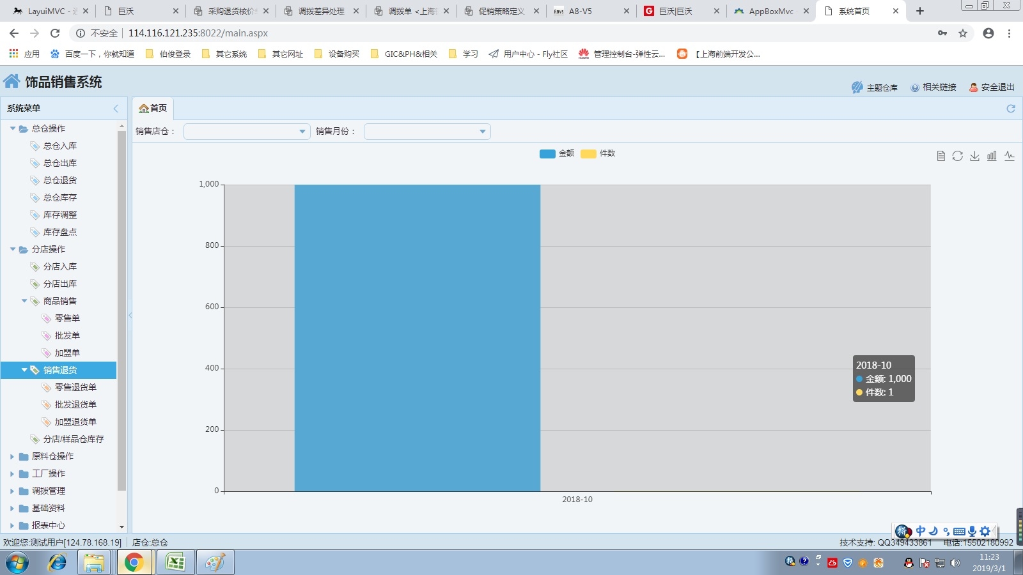Open 库存调整 menu item
Viewport: 1023px width, 575px height.
pyautogui.click(x=60, y=215)
